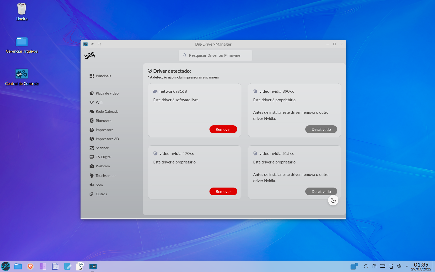Click the Impressora 3D cube icon
Screen dimensions: 435x272
point(92,139)
